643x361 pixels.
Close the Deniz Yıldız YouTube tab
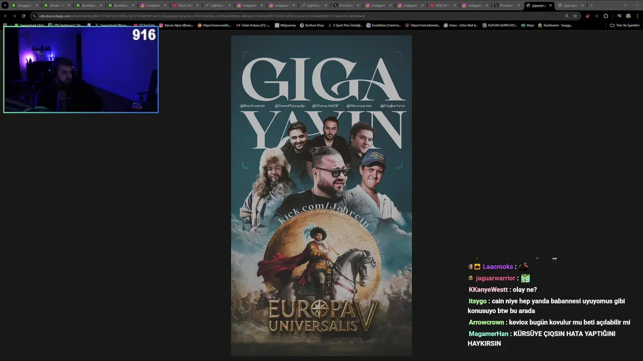tap(197, 6)
